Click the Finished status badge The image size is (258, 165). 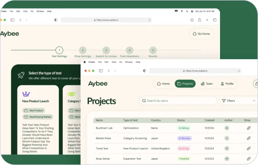click(184, 159)
